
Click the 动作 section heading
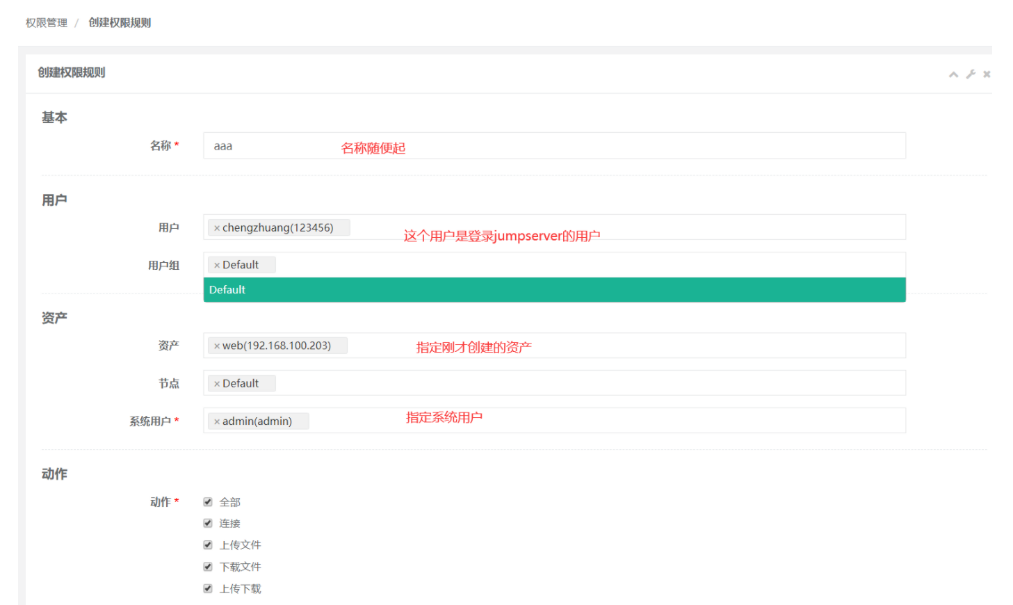[x=54, y=474]
